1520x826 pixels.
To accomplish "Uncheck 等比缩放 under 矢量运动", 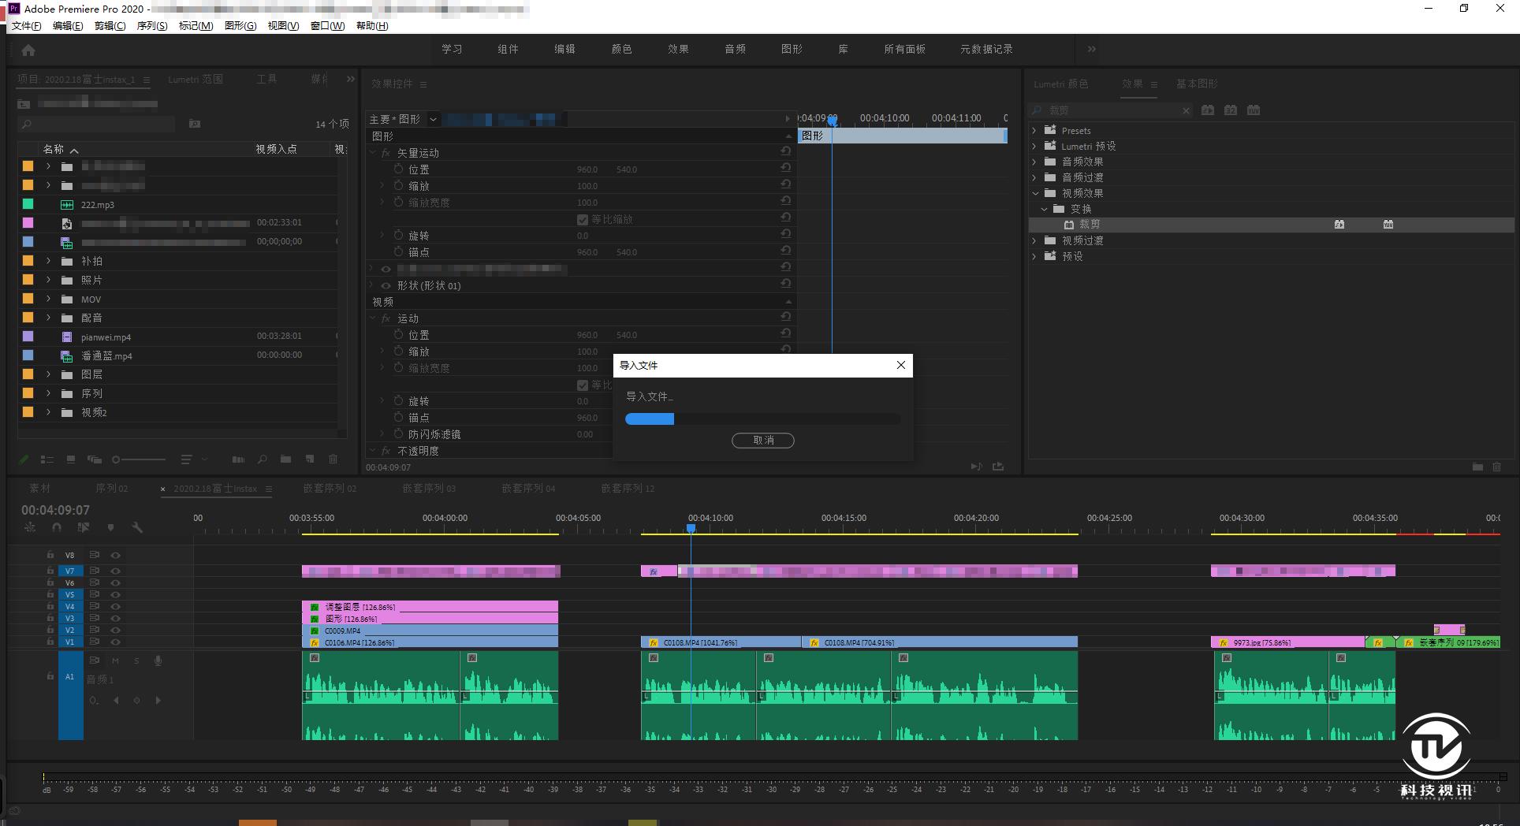I will tap(583, 220).
